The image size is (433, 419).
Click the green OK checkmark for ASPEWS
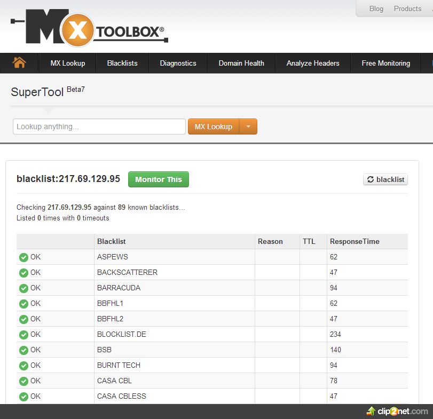23,257
